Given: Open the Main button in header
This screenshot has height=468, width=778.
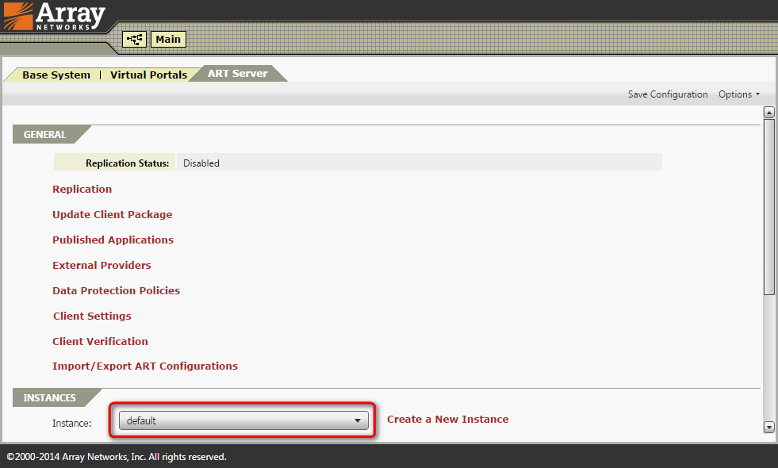Looking at the screenshot, I should [168, 39].
